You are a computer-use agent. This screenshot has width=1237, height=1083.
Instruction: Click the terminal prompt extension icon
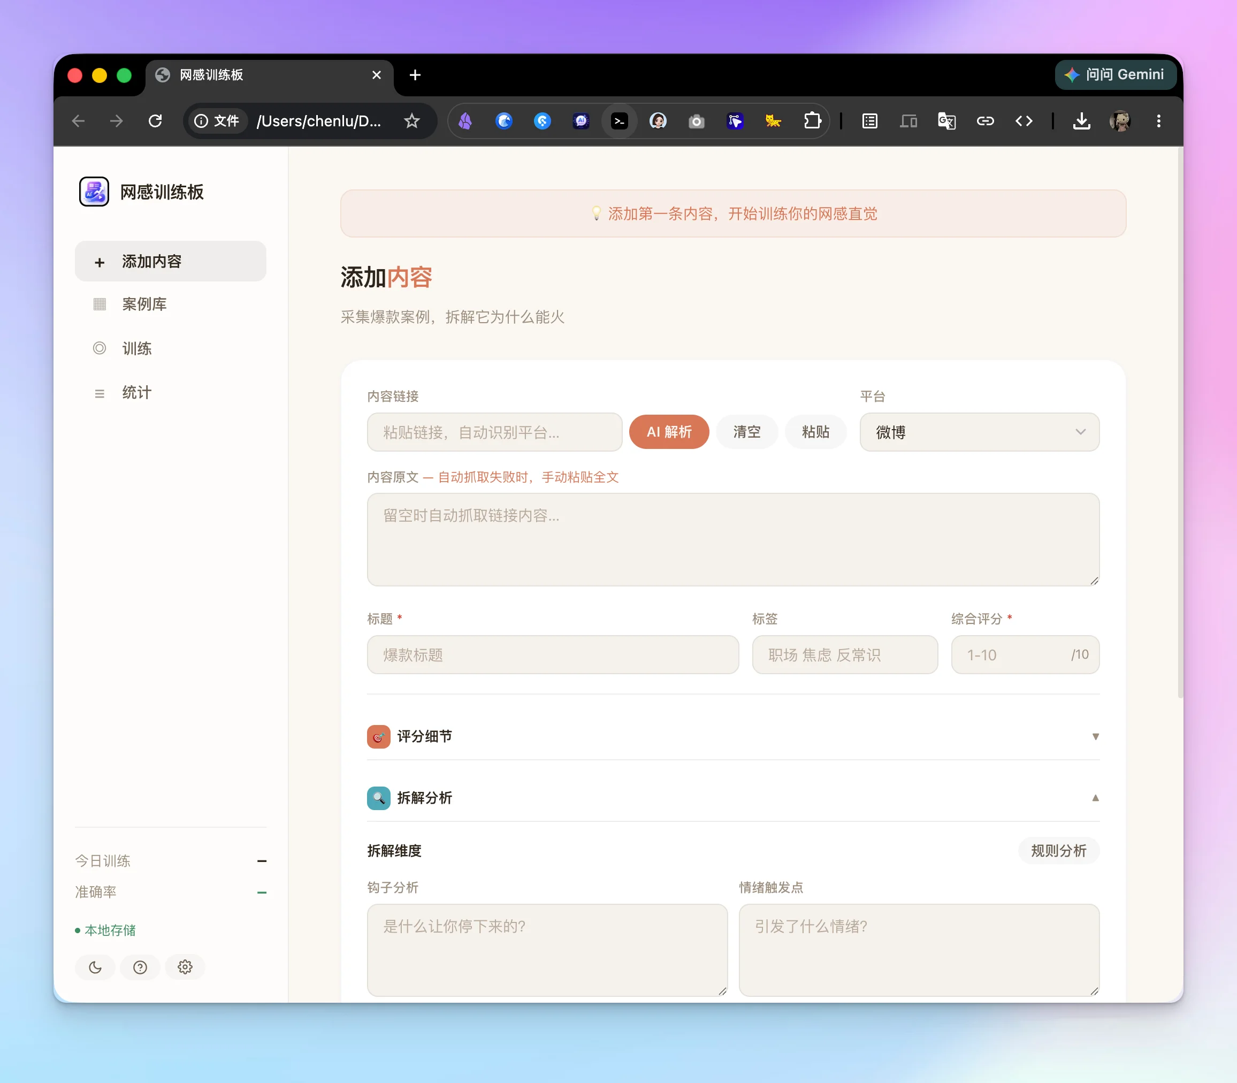pyautogui.click(x=620, y=121)
